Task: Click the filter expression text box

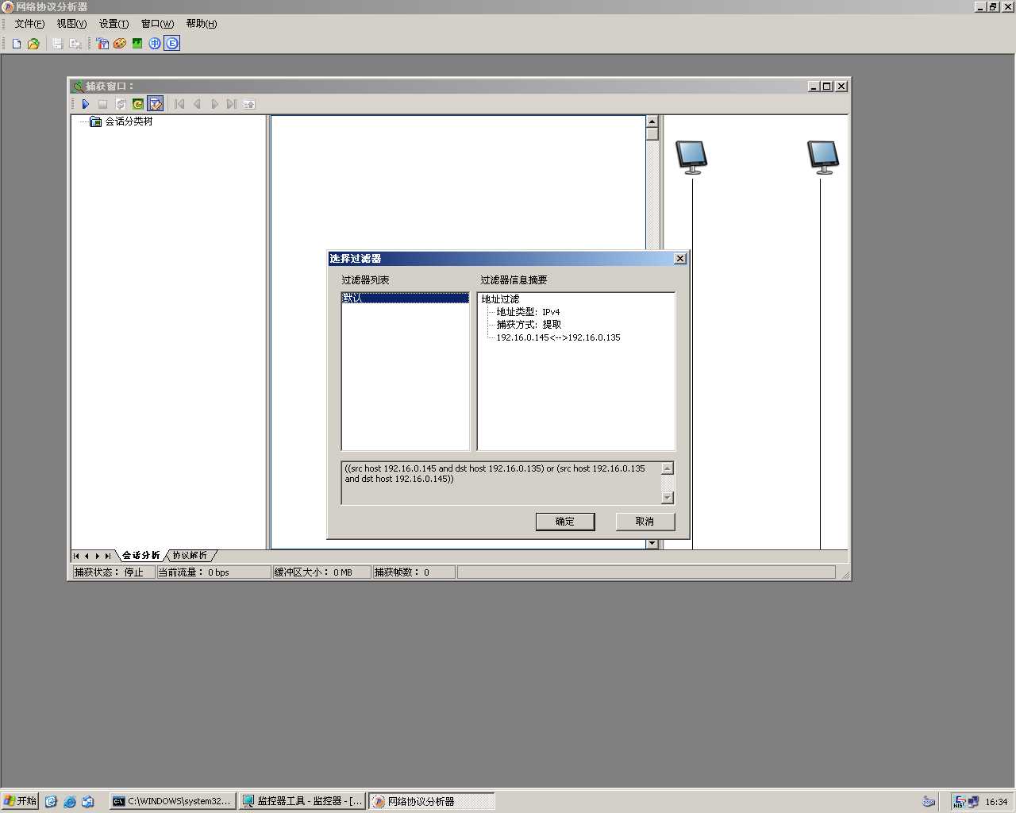Action: coord(501,483)
